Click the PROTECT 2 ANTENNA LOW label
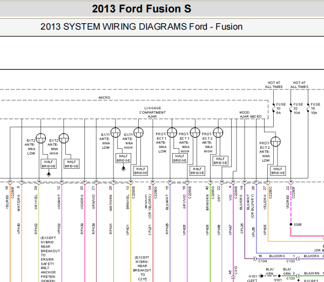Image resolution: width=324 pixels, height=282 pixels. tap(265, 152)
